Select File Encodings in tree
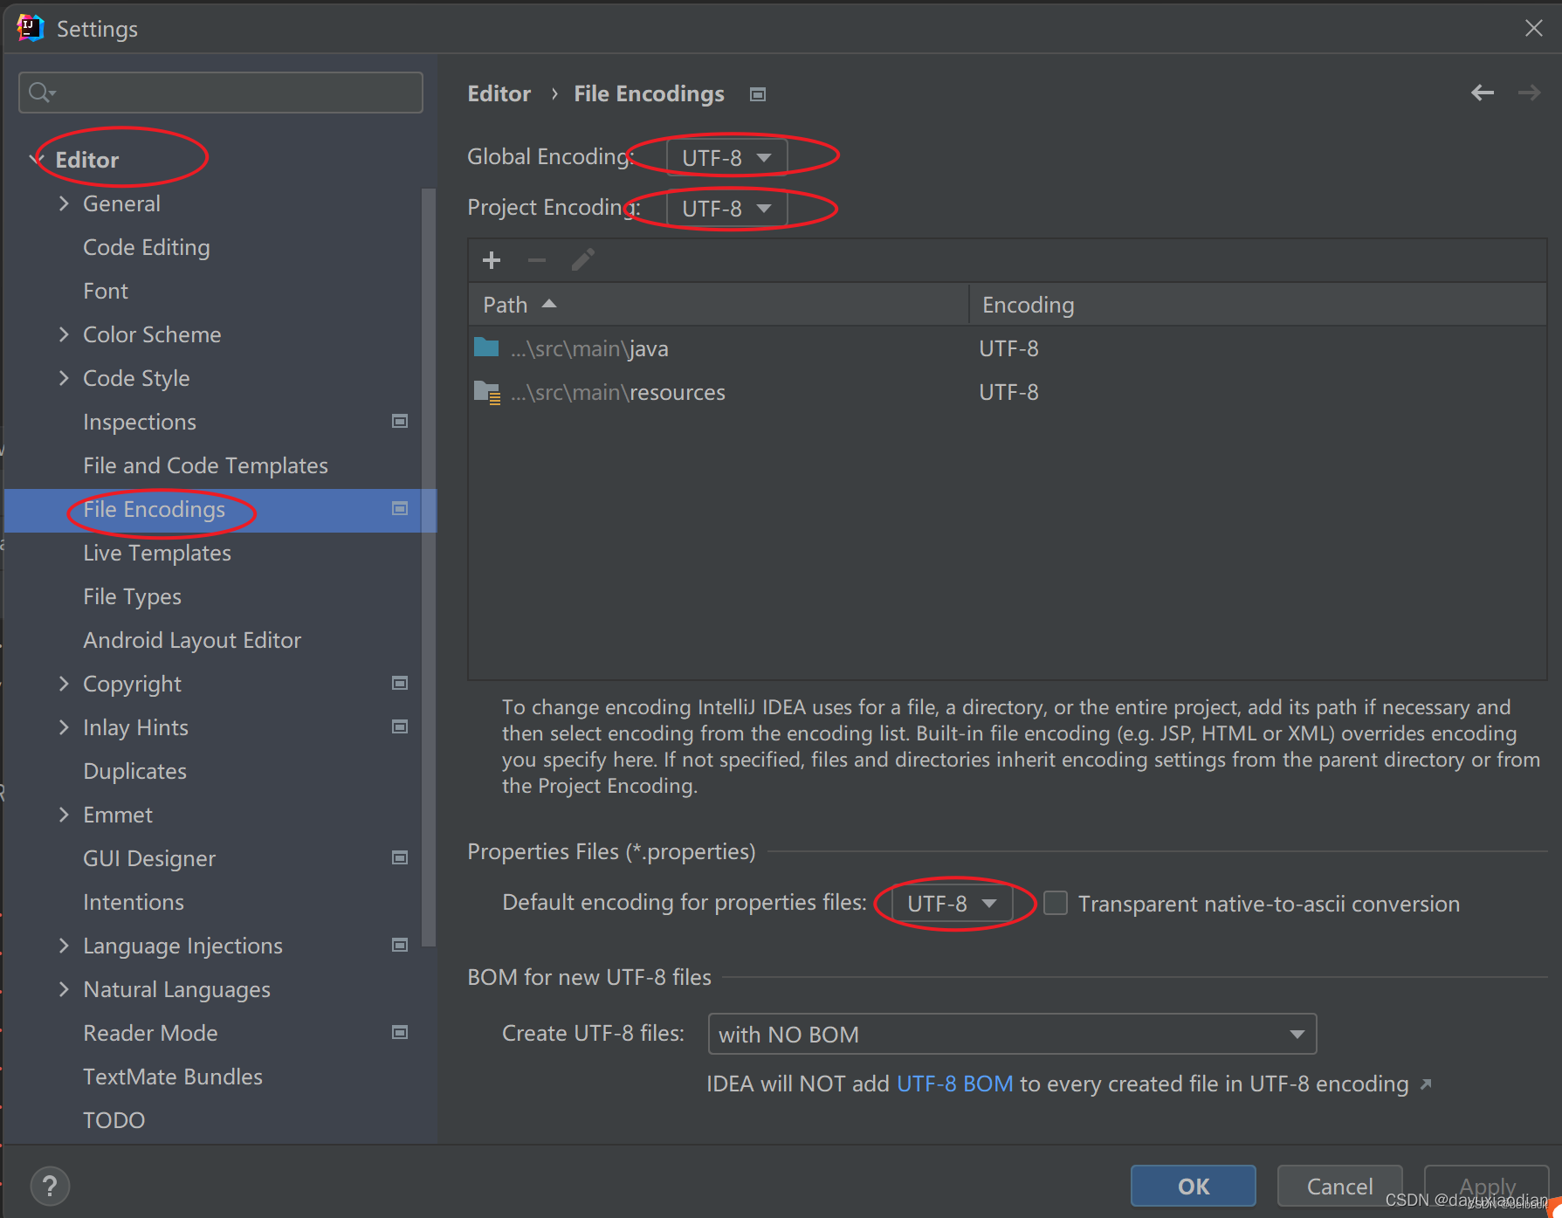Screen dimensions: 1562x1218 (155, 509)
